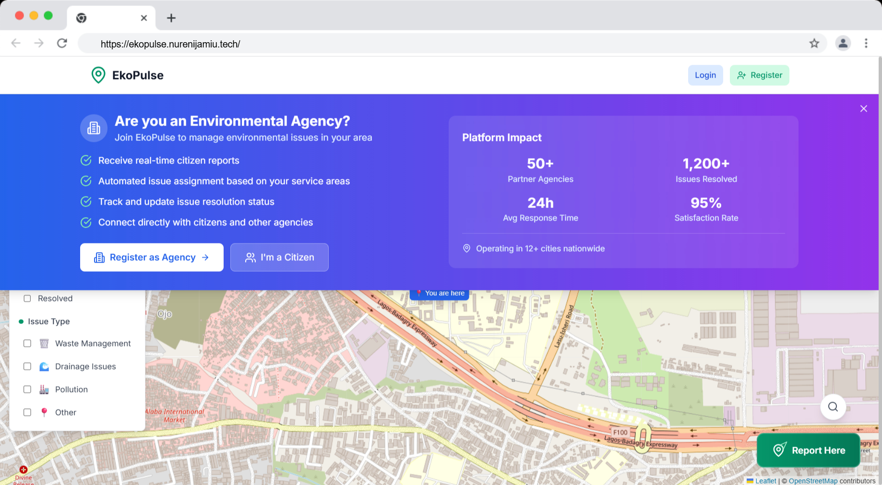This screenshot has width=882, height=485.
Task: Click the EkoPulse location pin logo
Action: click(98, 75)
